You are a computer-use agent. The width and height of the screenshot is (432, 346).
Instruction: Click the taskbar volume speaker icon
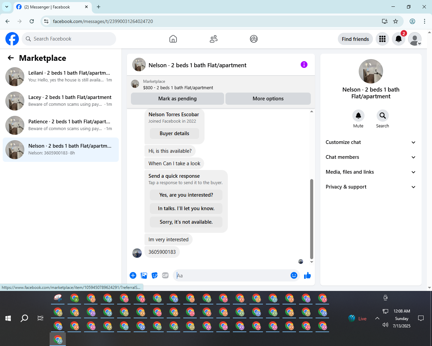pyautogui.click(x=385, y=325)
